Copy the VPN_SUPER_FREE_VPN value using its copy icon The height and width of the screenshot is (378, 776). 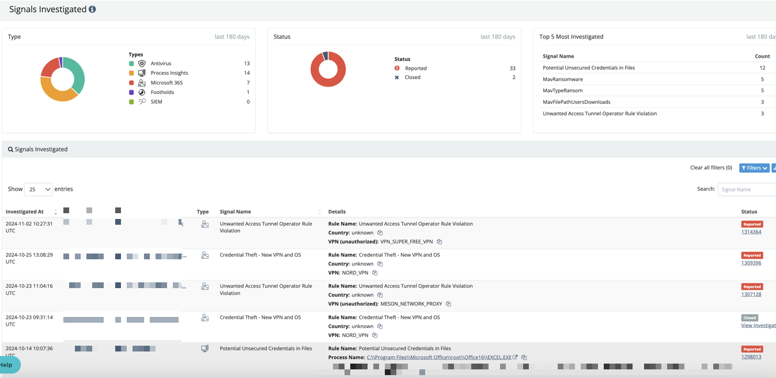pyautogui.click(x=439, y=242)
